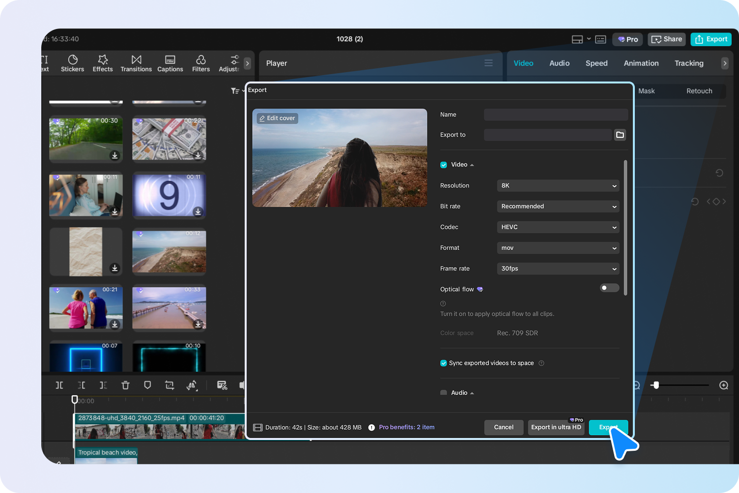Open the Effects panel
Image resolution: width=739 pixels, height=493 pixels.
click(x=102, y=63)
